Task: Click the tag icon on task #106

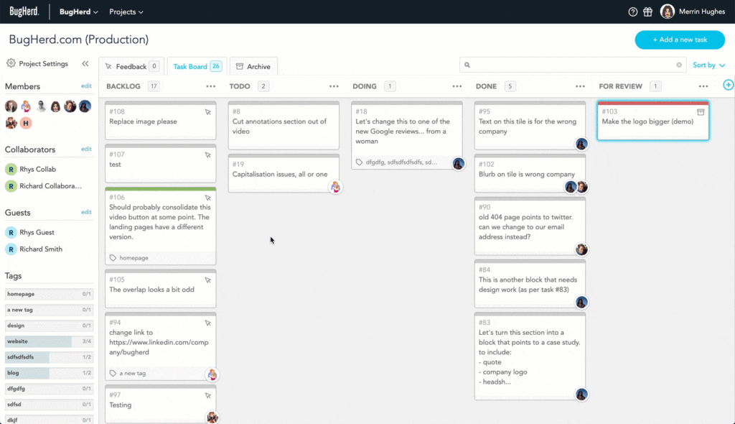Action: coord(113,258)
